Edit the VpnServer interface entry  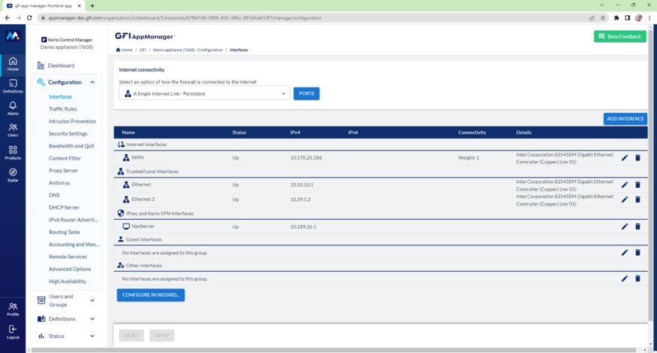(x=624, y=227)
